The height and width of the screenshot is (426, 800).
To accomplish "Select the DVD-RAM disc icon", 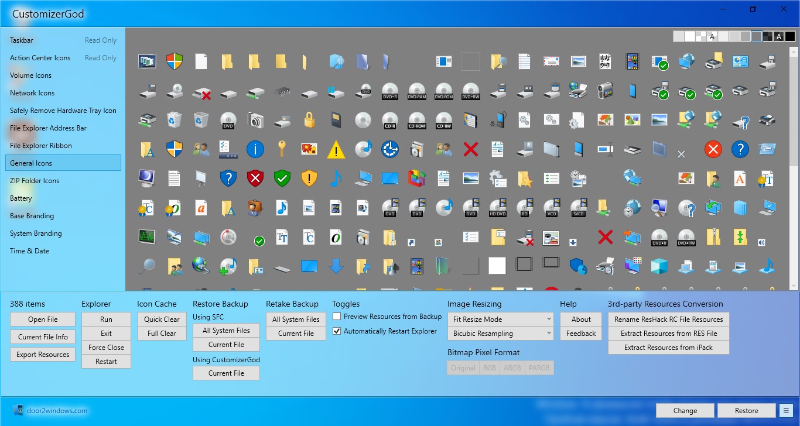I will pyautogui.click(x=417, y=91).
